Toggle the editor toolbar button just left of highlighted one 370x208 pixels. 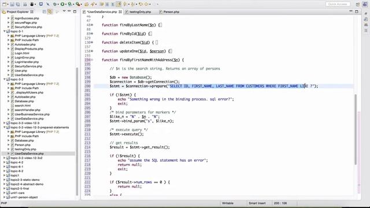click(113, 4)
